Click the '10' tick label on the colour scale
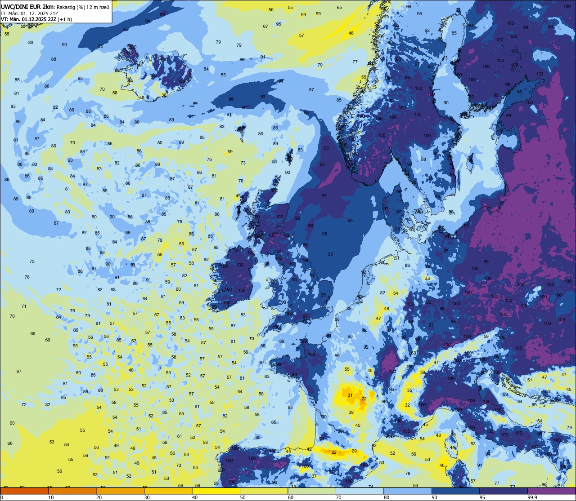 coord(51,497)
